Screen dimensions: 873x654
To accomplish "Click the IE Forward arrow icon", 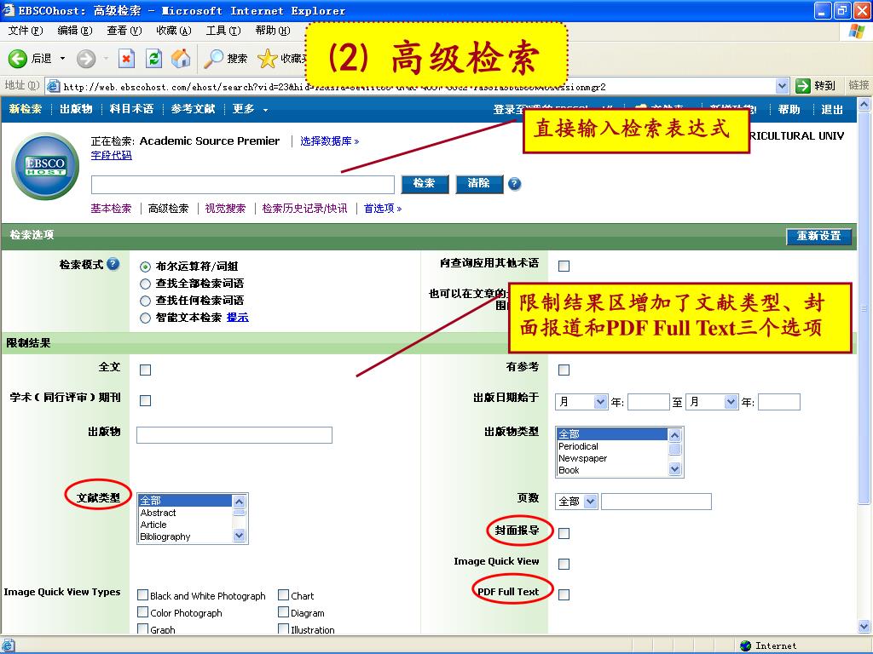I will (x=86, y=59).
